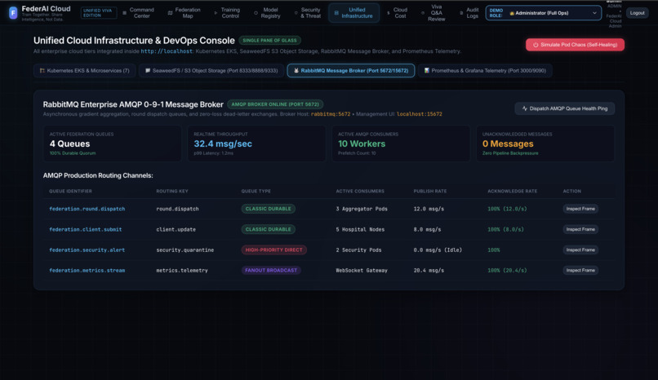Click the Command Center nav icon

124,13
